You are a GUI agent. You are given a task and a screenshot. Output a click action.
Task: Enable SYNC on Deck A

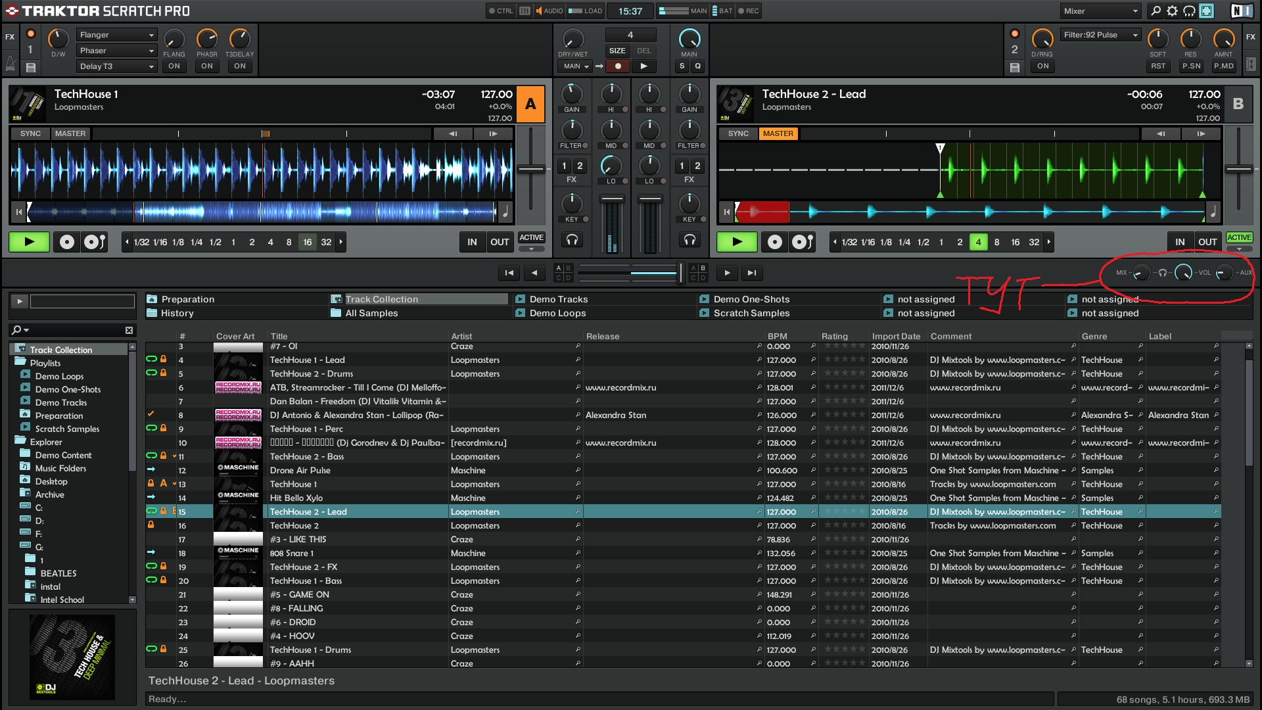point(30,133)
